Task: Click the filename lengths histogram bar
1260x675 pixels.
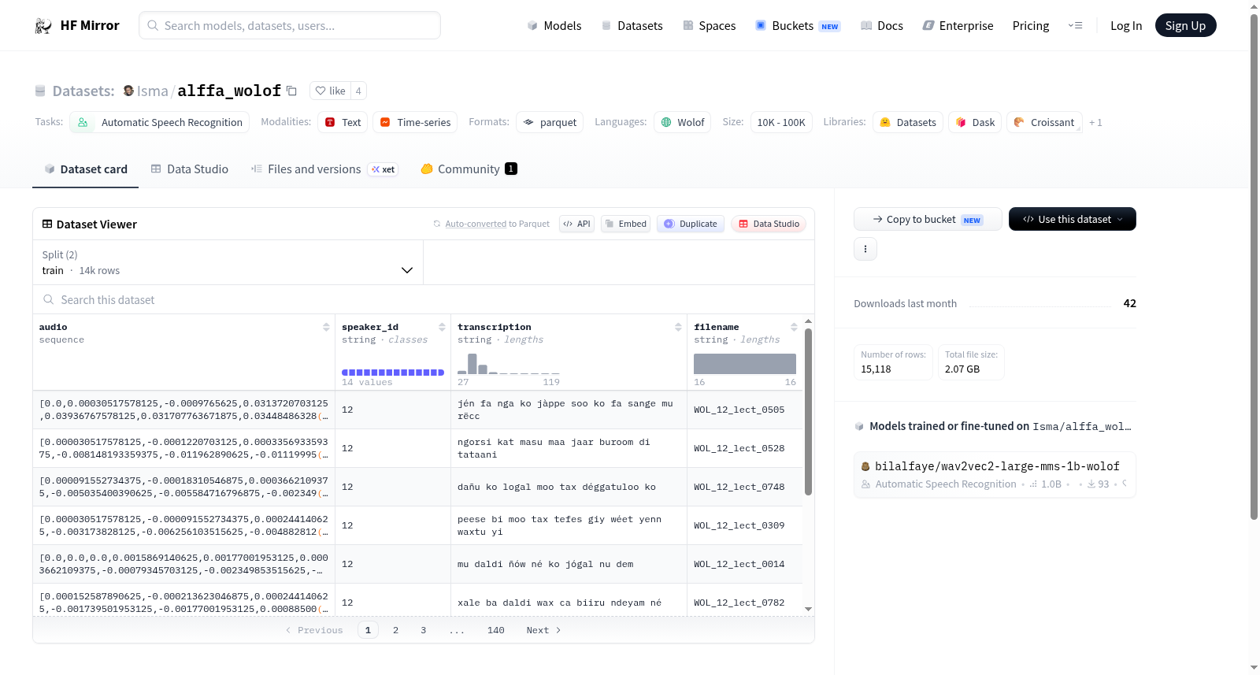Action: [745, 364]
